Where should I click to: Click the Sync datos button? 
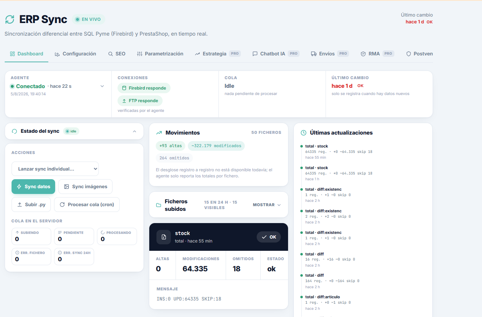[34, 187]
